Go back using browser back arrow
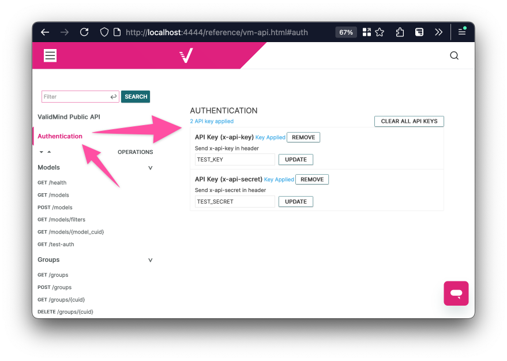Image resolution: width=507 pixels, height=361 pixels. [x=45, y=32]
